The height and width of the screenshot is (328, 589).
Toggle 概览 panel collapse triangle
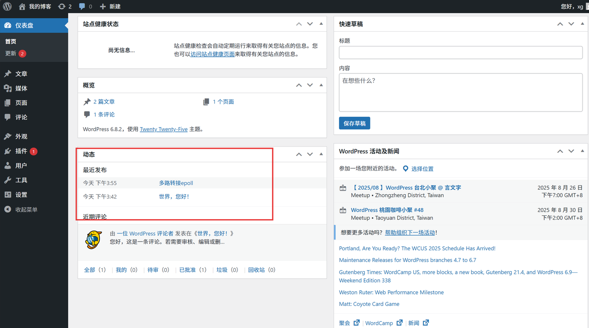click(321, 85)
